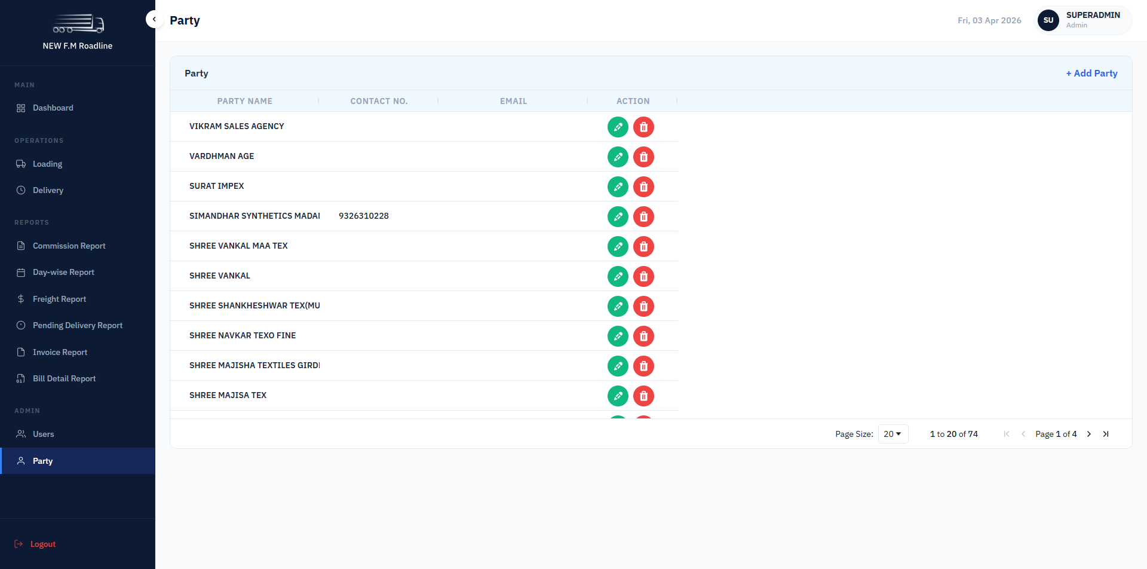Sort by the PARTY NAME column header
The width and height of the screenshot is (1147, 569).
coord(245,101)
